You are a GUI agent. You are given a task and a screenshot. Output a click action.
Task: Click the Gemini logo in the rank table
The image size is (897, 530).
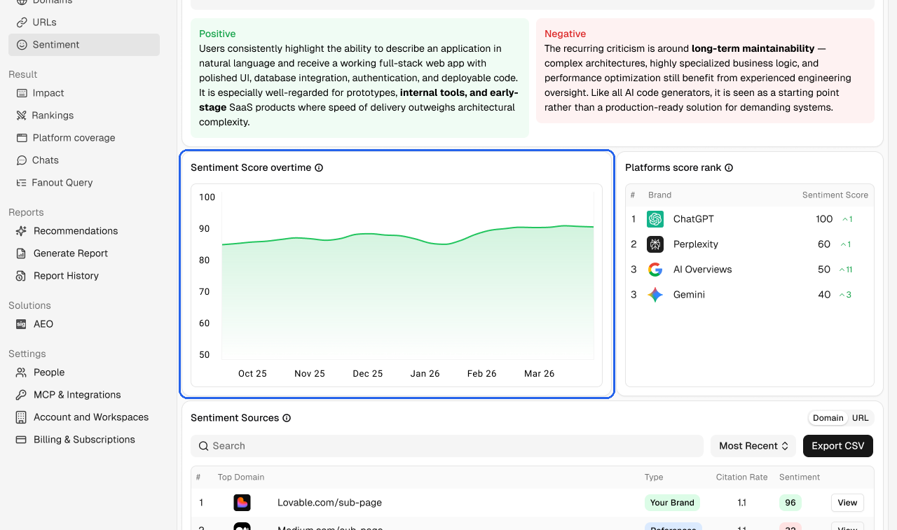(x=655, y=295)
